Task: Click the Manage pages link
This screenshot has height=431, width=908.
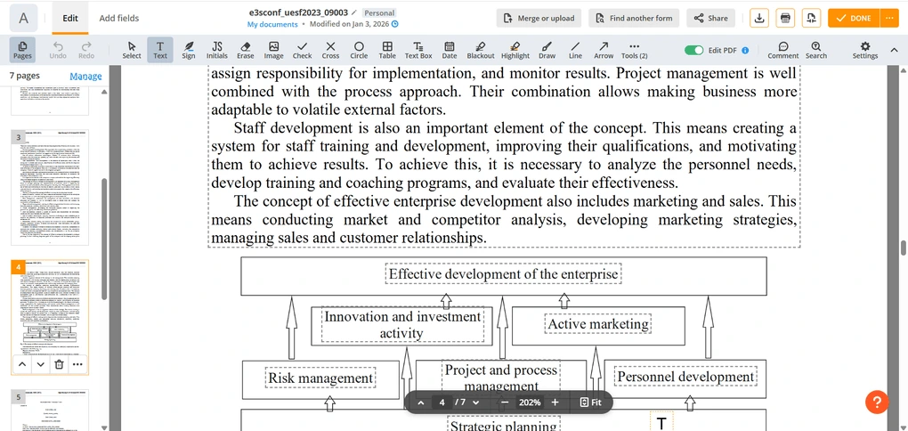Action: click(x=85, y=76)
